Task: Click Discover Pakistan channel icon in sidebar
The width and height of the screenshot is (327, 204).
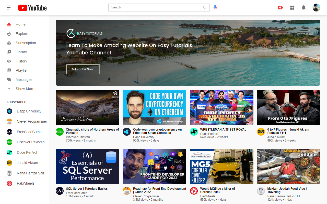Action: coord(9,142)
